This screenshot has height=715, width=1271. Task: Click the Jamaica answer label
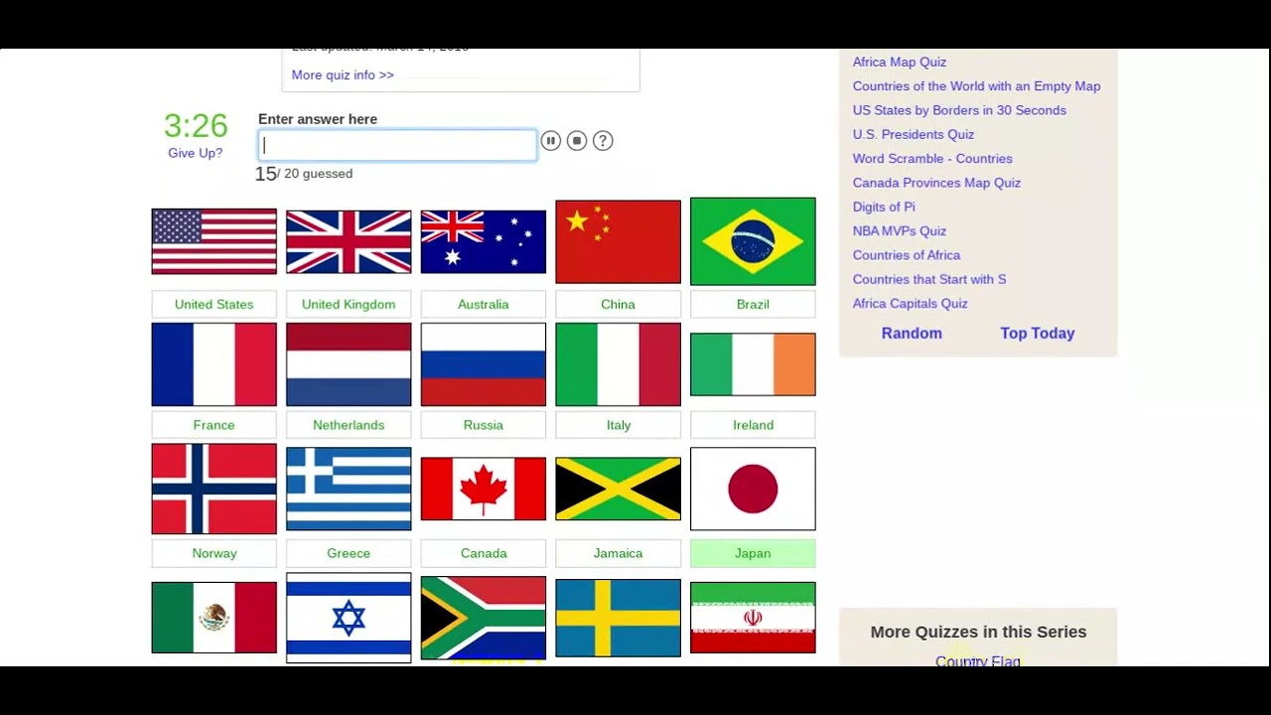pyautogui.click(x=619, y=553)
